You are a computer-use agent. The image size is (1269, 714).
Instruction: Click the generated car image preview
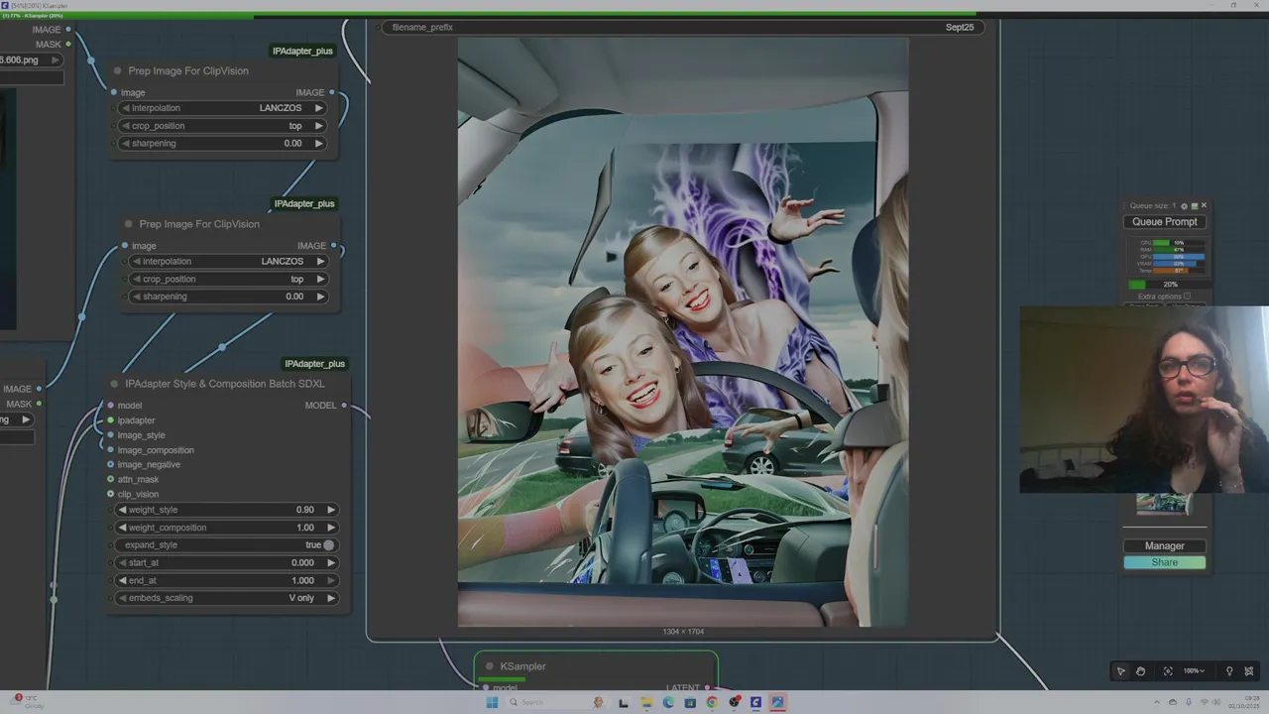coord(682,332)
